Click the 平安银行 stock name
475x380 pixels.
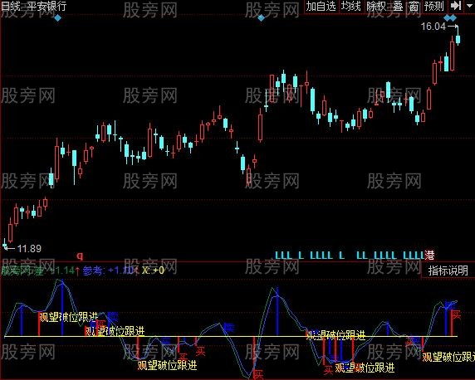pyautogui.click(x=47, y=6)
